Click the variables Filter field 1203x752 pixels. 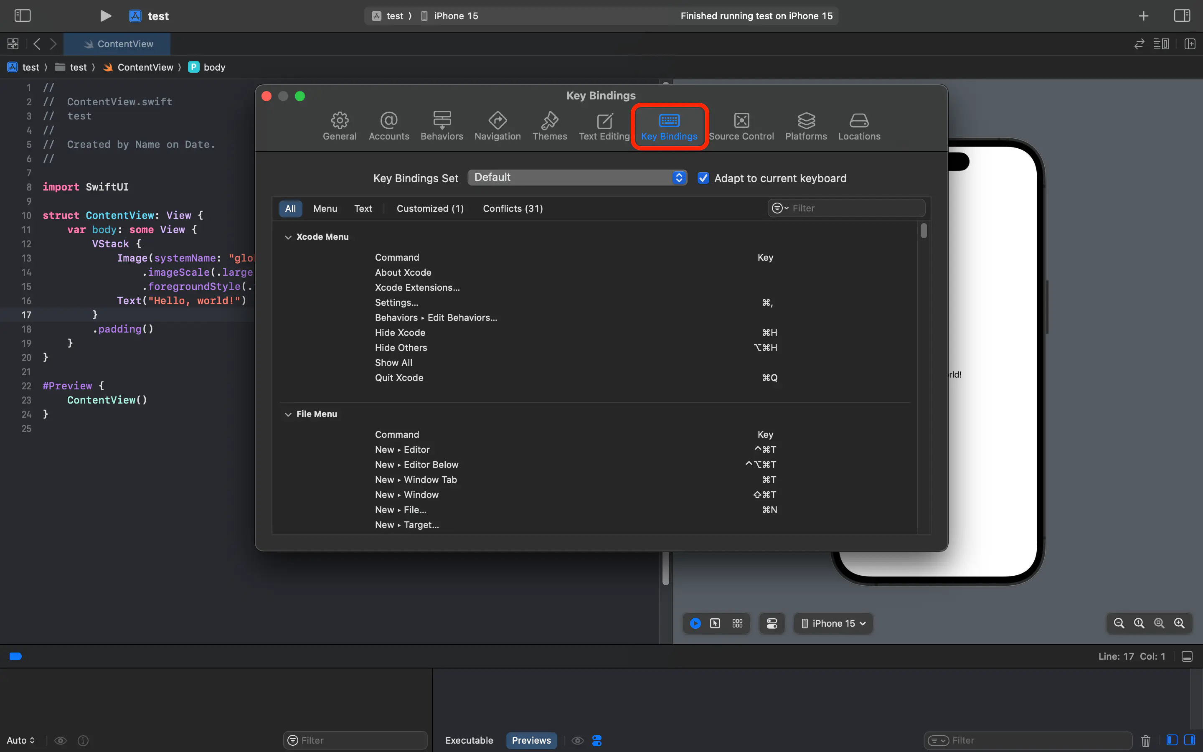pyautogui.click(x=355, y=740)
